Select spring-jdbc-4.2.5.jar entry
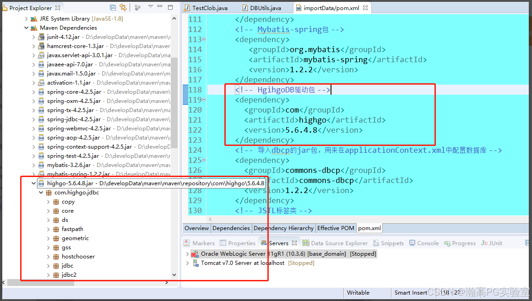Image resolution: width=532 pixels, height=301 pixels. [x=74, y=119]
